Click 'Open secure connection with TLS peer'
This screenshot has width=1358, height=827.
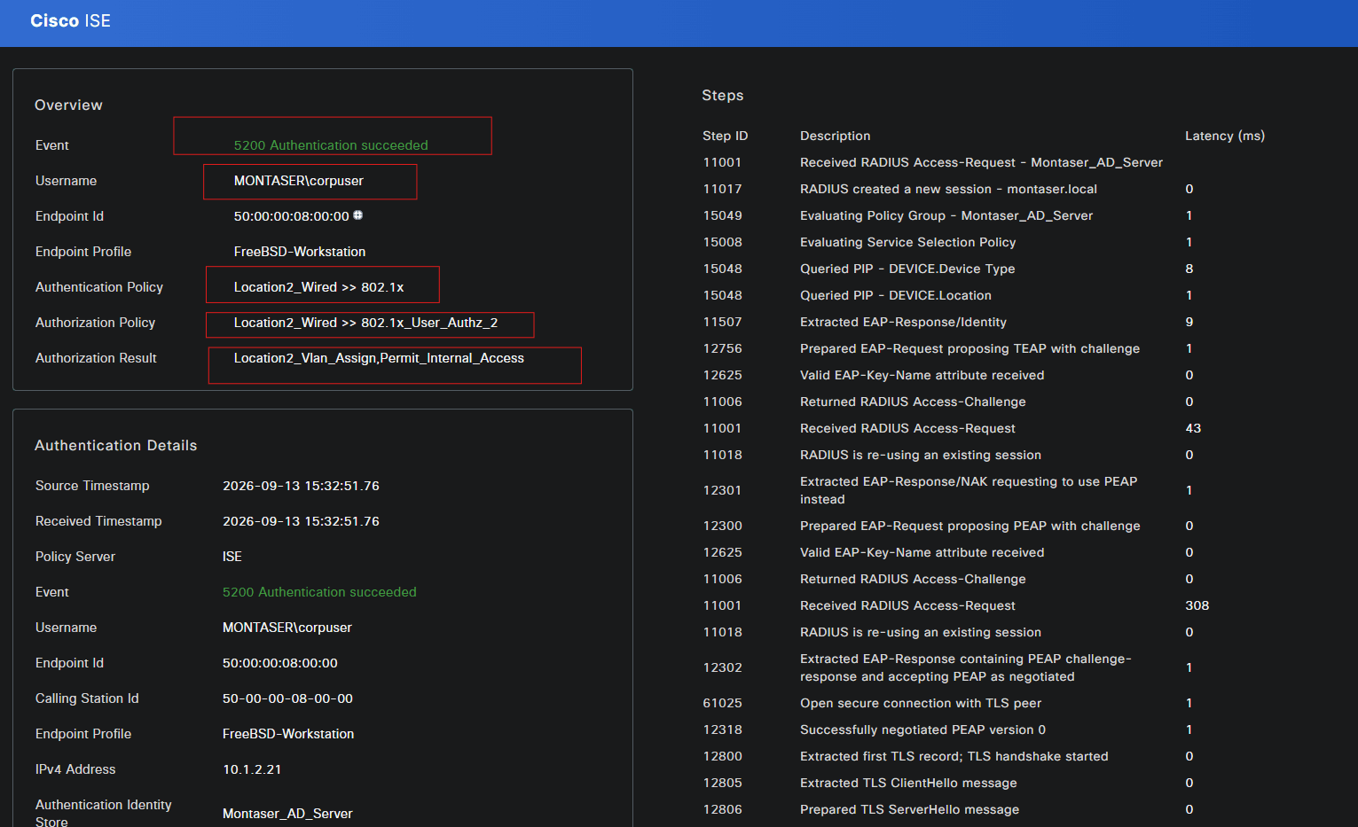click(x=921, y=703)
